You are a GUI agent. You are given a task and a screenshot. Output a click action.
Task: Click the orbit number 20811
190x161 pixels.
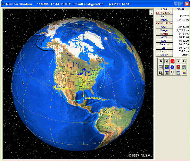pos(185,55)
